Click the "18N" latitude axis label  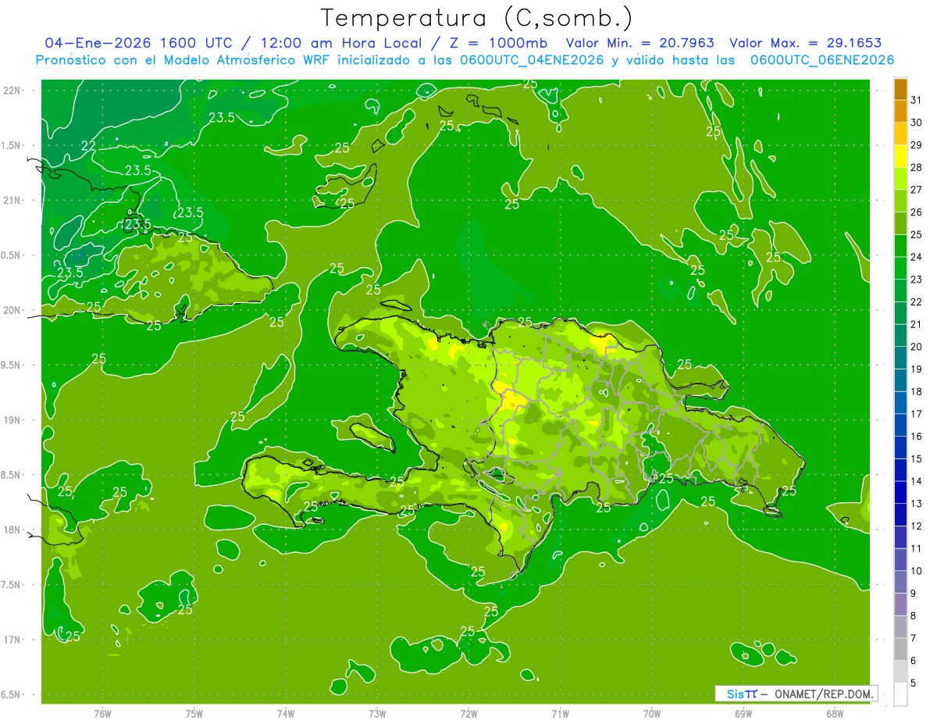point(12,530)
